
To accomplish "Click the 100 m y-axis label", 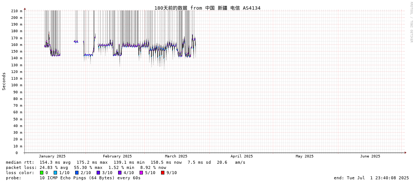I will pyautogui.click(x=17, y=85).
